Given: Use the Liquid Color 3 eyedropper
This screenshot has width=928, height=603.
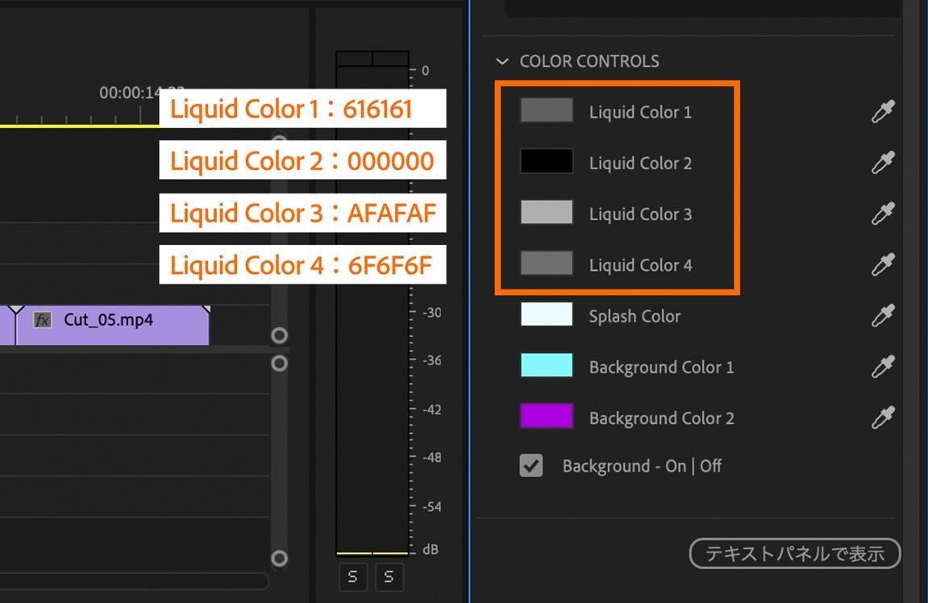Looking at the screenshot, I should pos(883,214).
